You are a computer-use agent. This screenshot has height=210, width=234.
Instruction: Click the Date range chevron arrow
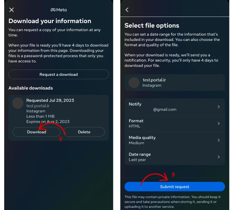point(219,157)
